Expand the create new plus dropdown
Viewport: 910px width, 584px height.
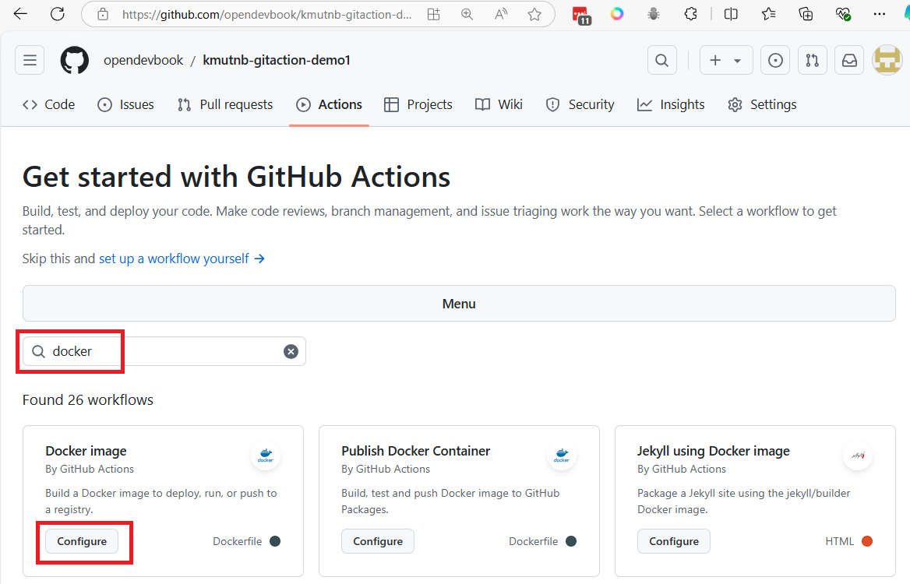click(x=725, y=60)
